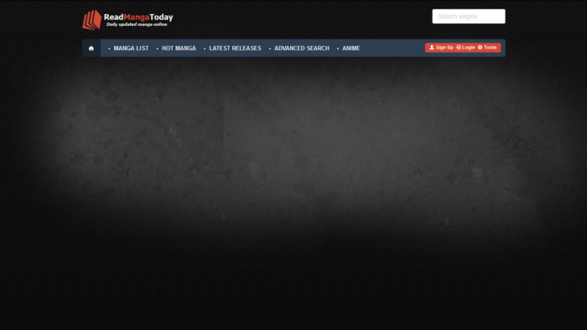Open the Hot Manga page
587x330 pixels.
pyautogui.click(x=179, y=49)
